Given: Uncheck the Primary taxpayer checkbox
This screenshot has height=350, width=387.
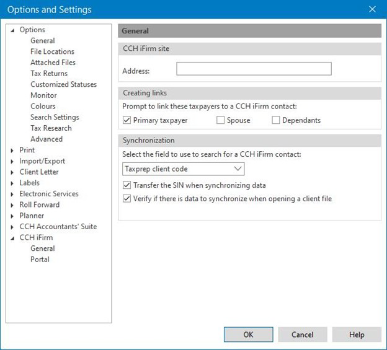Looking at the screenshot, I should 127,120.
